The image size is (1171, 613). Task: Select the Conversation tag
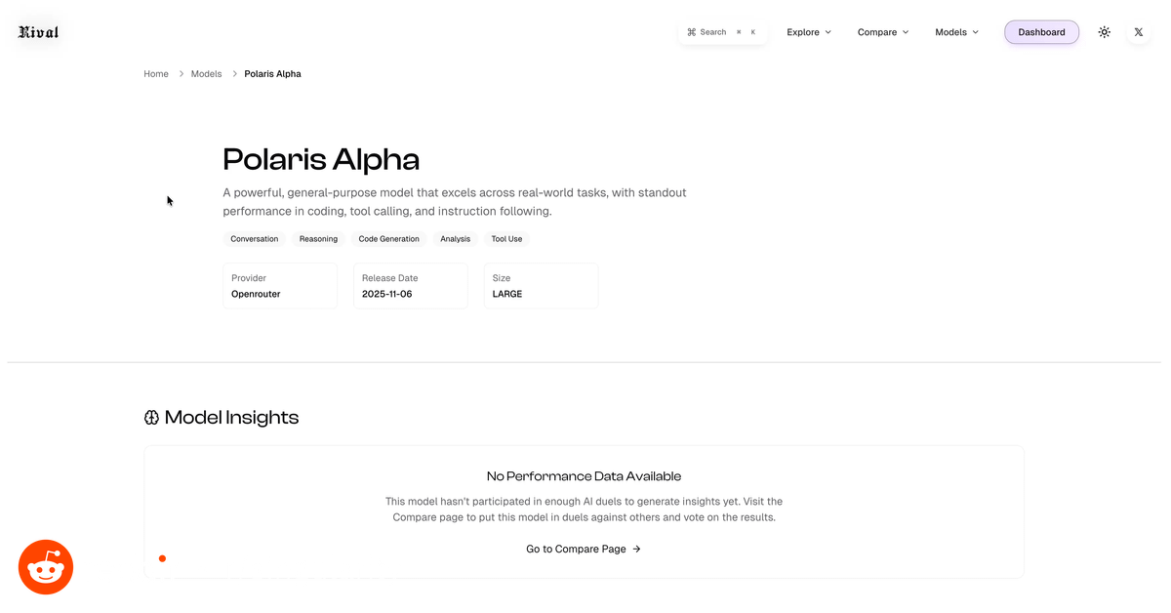(x=254, y=239)
